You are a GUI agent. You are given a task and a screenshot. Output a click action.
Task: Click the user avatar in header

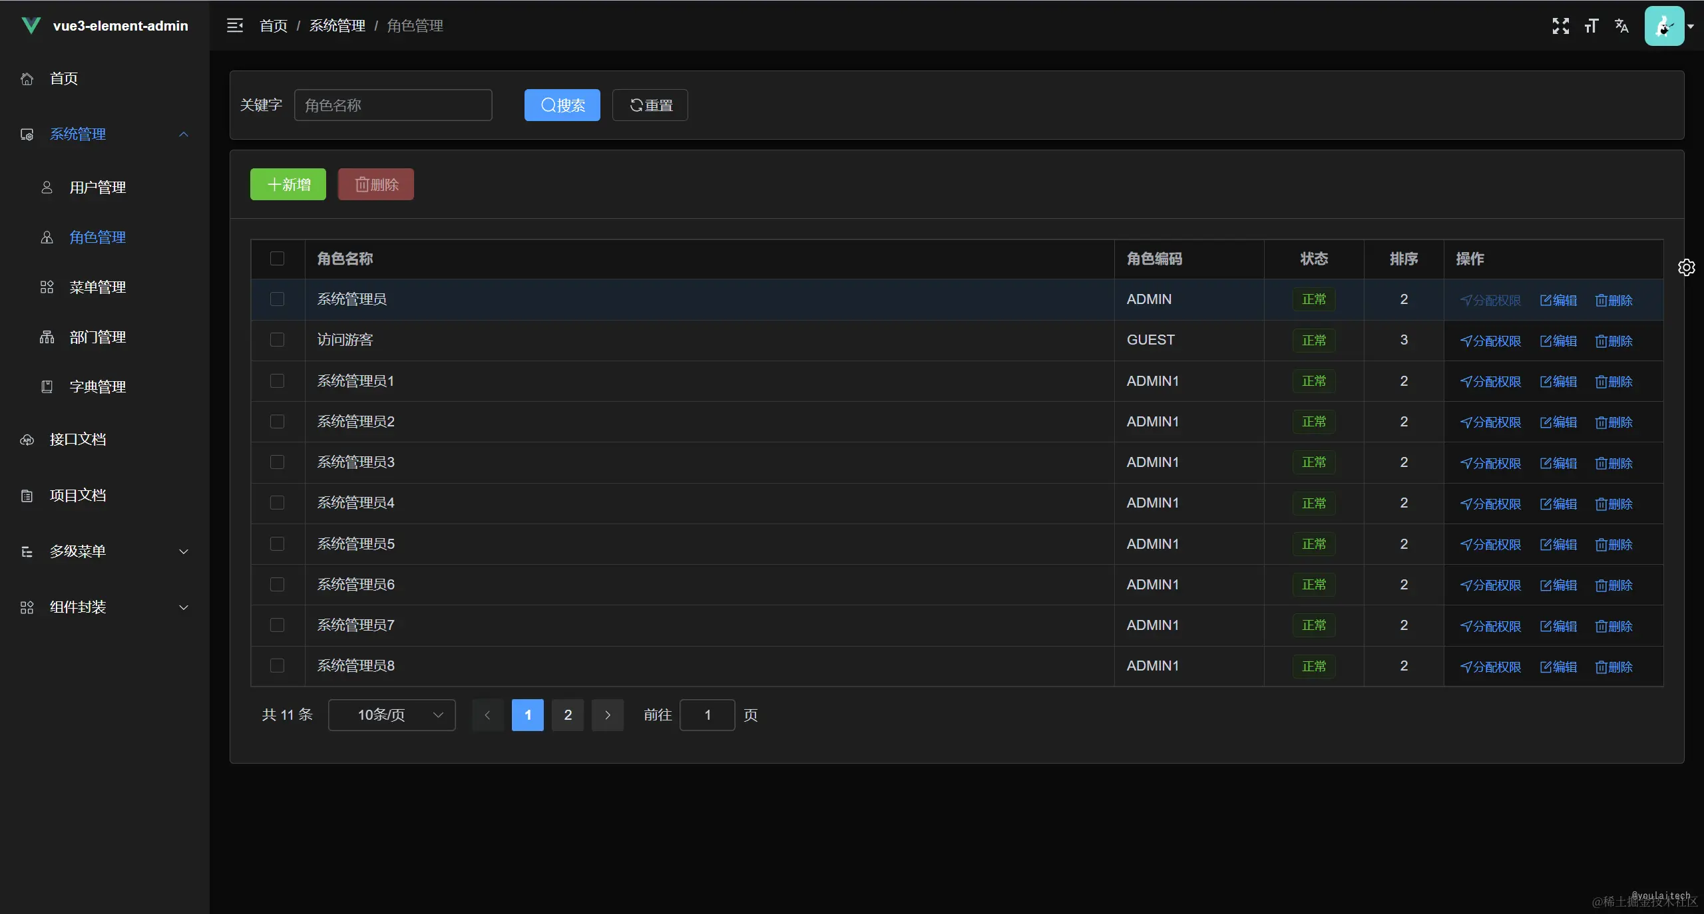coord(1663,26)
